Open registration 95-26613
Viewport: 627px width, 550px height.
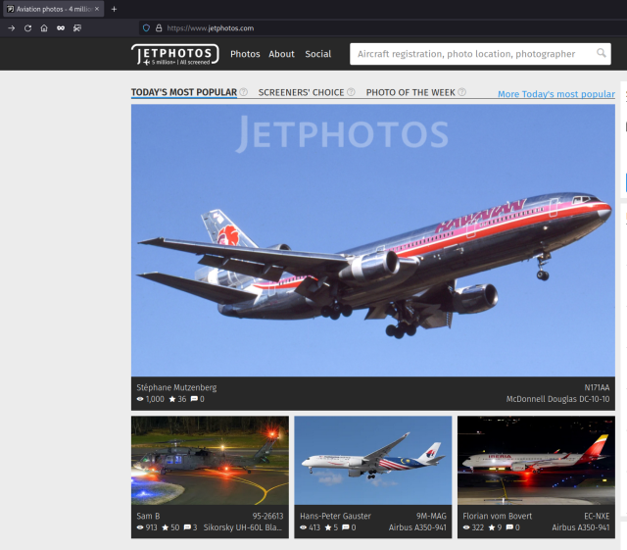coord(267,516)
